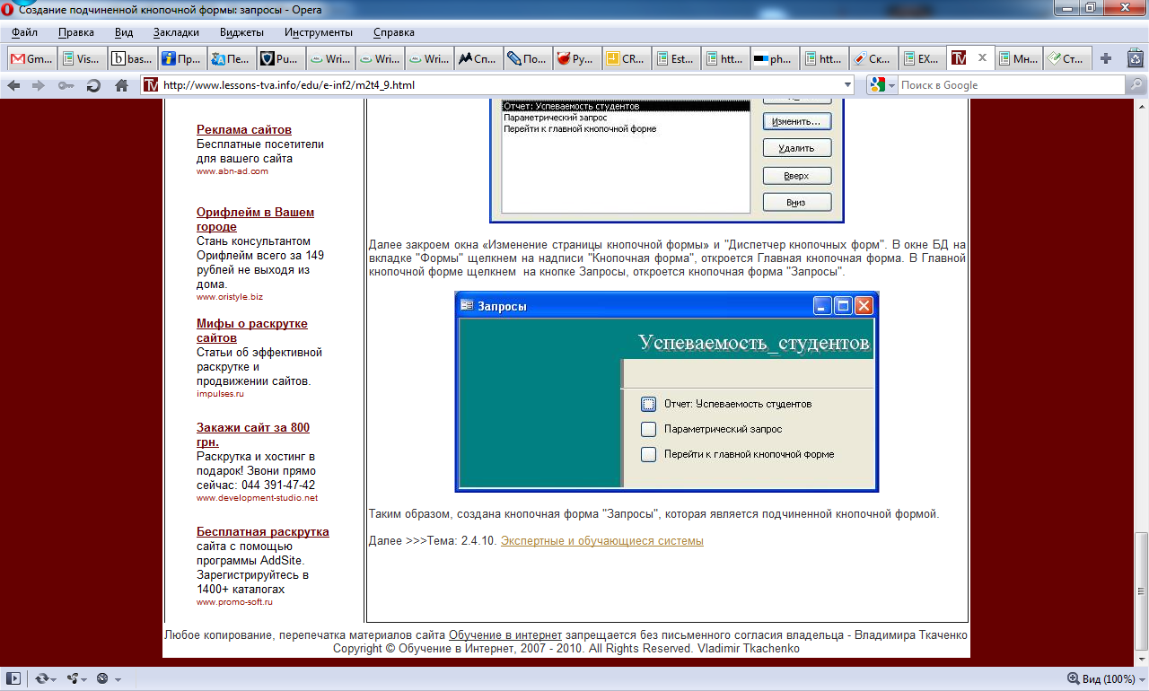Open the Реклама сайтов ad link
Image resolution: width=1149 pixels, height=691 pixels.
(244, 129)
